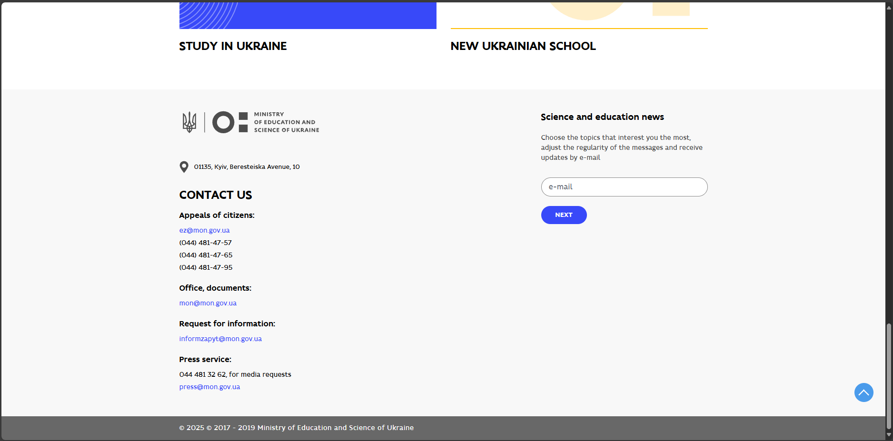This screenshot has width=893, height=441.
Task: Open the Study in Ukraine blue banner image
Action: point(308,15)
